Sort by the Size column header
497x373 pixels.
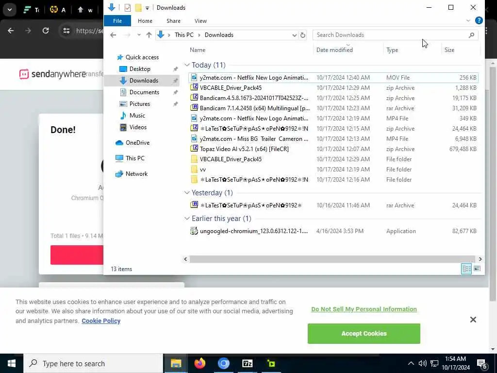click(x=449, y=50)
